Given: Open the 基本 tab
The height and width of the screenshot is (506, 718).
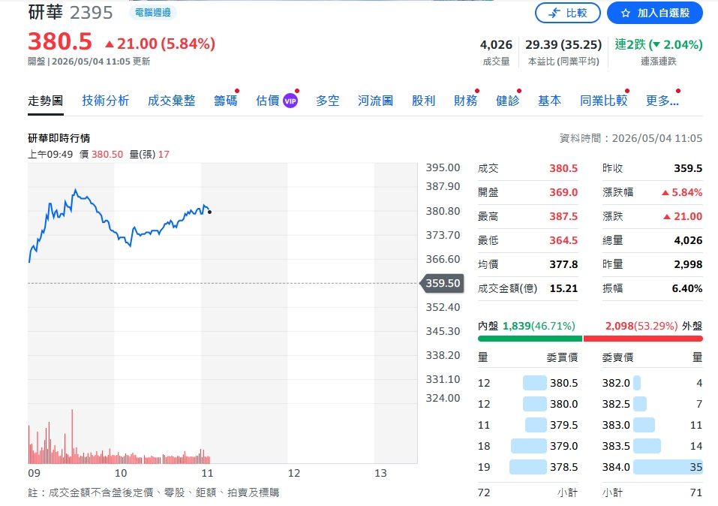Looking at the screenshot, I should click(x=549, y=101).
